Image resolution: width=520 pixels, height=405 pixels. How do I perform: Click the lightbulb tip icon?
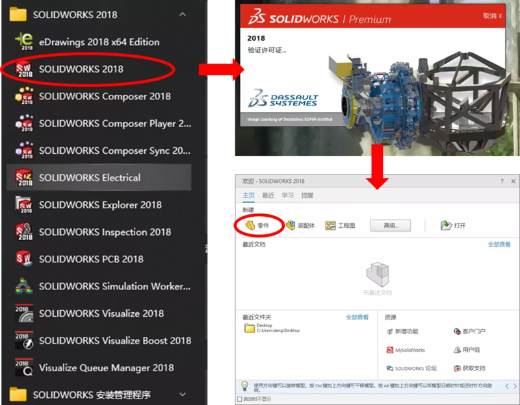pyautogui.click(x=245, y=386)
